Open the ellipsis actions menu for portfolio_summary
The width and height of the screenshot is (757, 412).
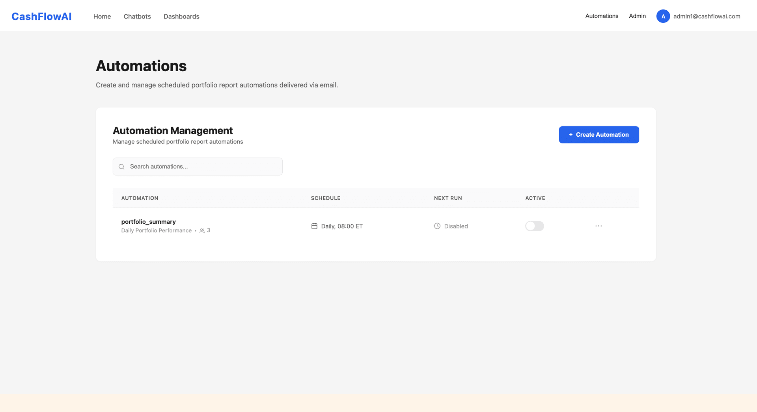(599, 226)
